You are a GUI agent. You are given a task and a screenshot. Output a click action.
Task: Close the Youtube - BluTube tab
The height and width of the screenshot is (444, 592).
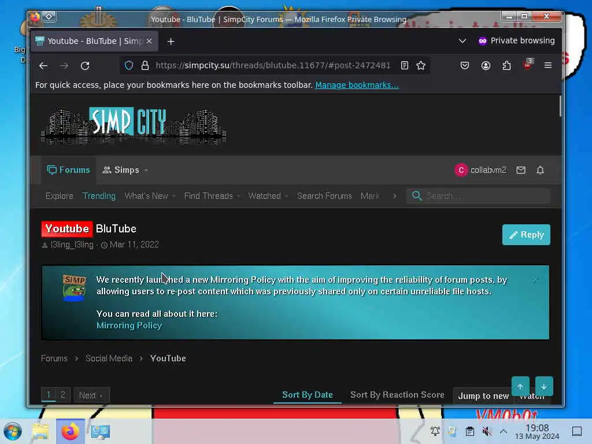[149, 41]
